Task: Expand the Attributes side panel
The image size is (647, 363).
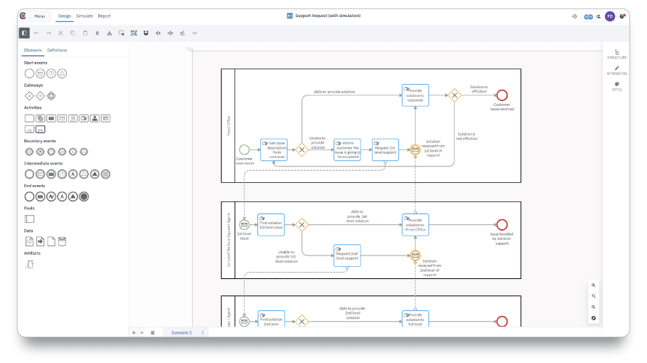Action: pos(617,70)
